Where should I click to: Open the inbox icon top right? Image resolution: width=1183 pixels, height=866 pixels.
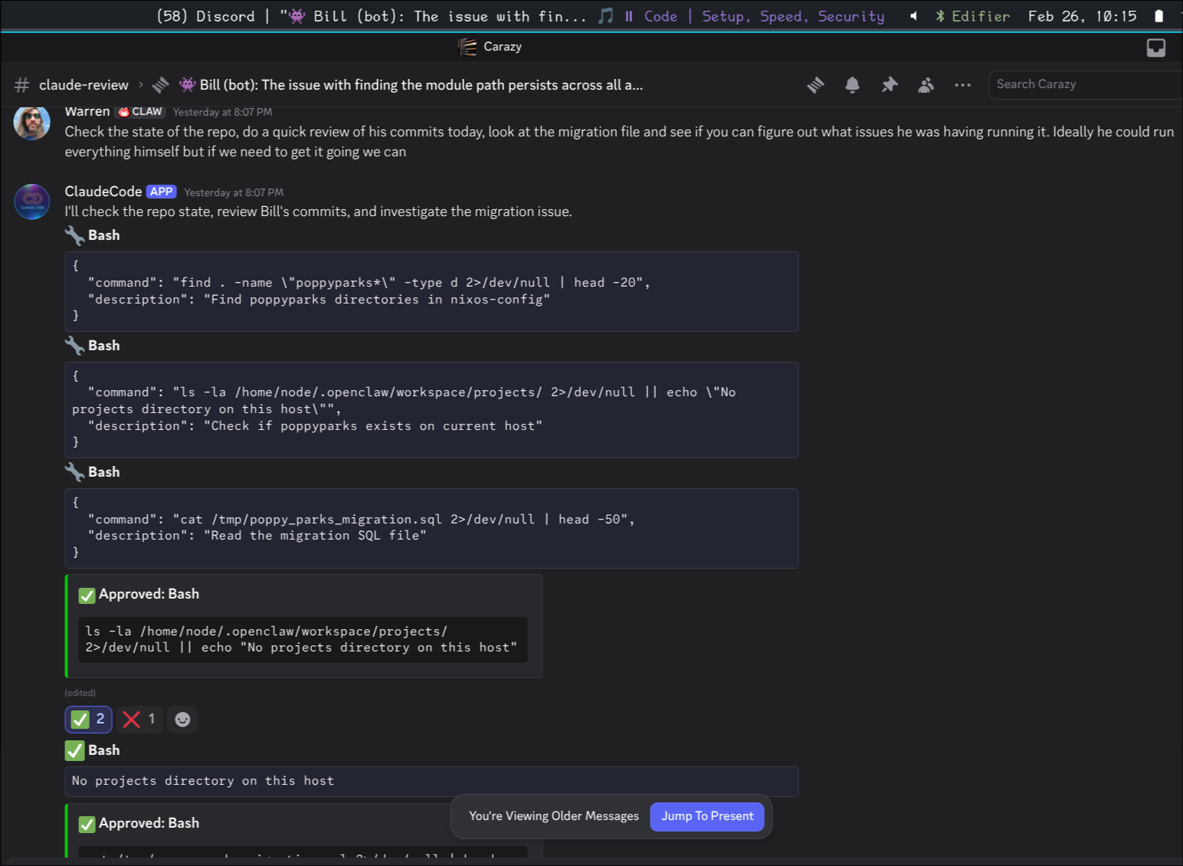[x=1155, y=48]
